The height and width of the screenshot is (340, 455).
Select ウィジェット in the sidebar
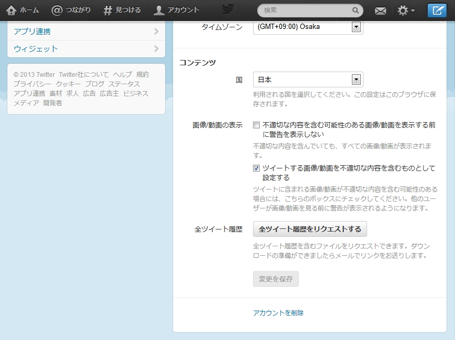pos(86,49)
